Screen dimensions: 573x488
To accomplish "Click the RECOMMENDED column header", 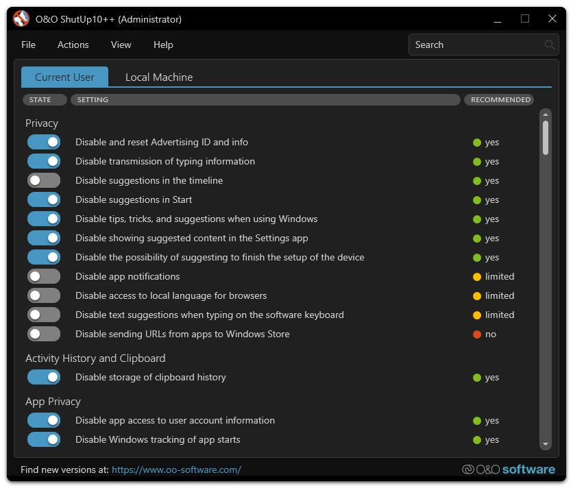I will point(499,99).
